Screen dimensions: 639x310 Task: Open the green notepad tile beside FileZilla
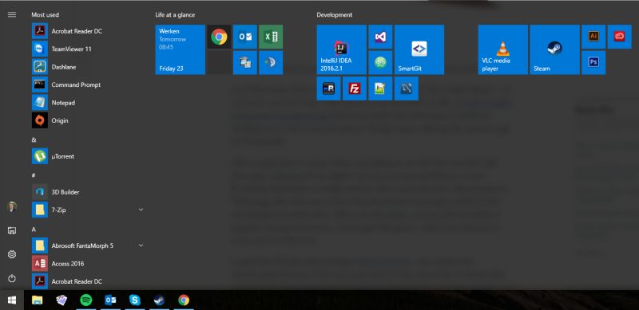[380, 88]
